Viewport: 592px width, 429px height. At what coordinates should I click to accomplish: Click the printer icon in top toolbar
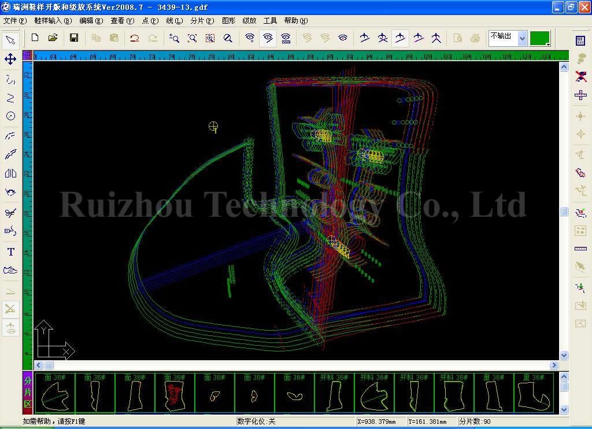(x=475, y=38)
